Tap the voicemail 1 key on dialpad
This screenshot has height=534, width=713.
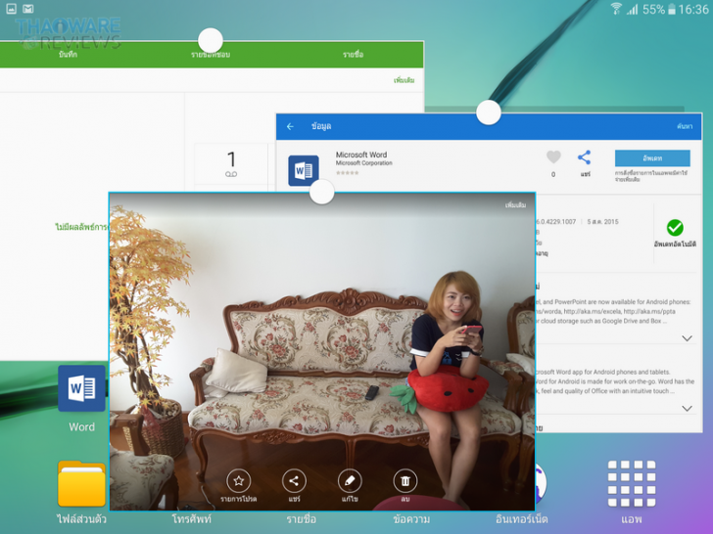coord(231,164)
